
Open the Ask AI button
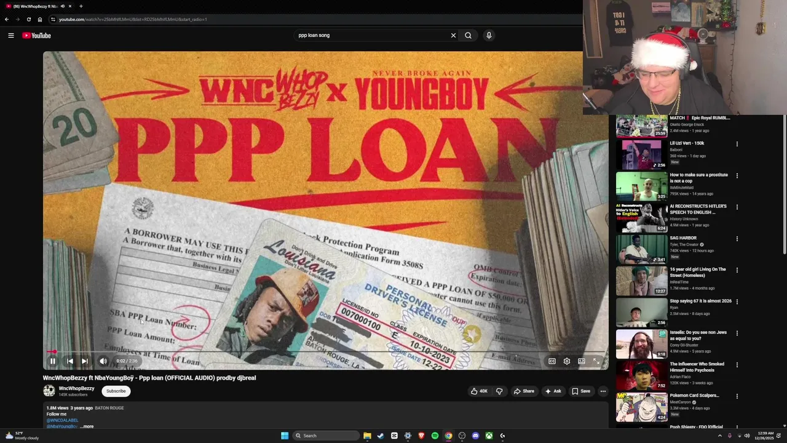553,391
